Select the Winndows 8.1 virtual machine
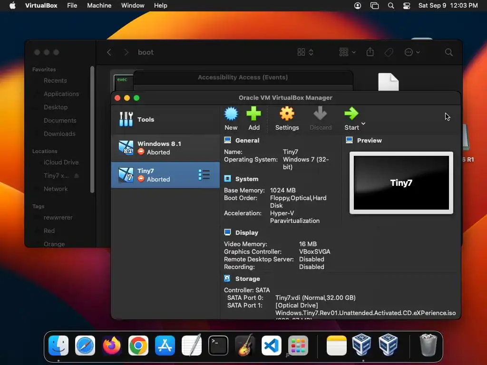 (165, 148)
